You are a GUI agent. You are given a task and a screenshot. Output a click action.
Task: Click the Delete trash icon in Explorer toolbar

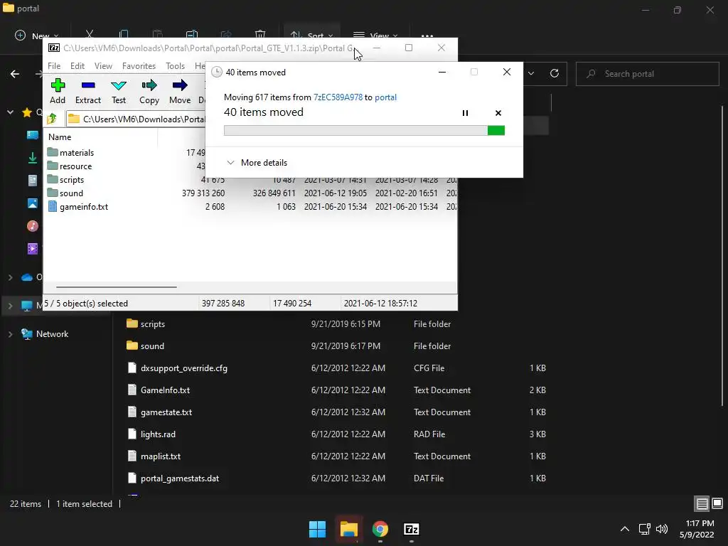coord(260,35)
